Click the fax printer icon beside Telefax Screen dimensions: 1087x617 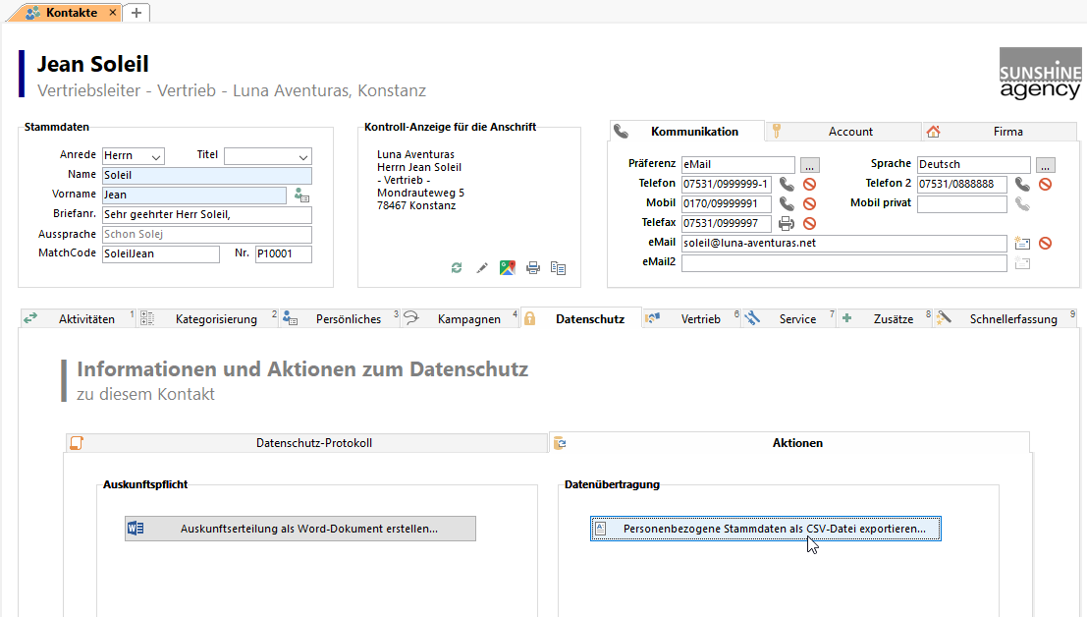tap(787, 223)
